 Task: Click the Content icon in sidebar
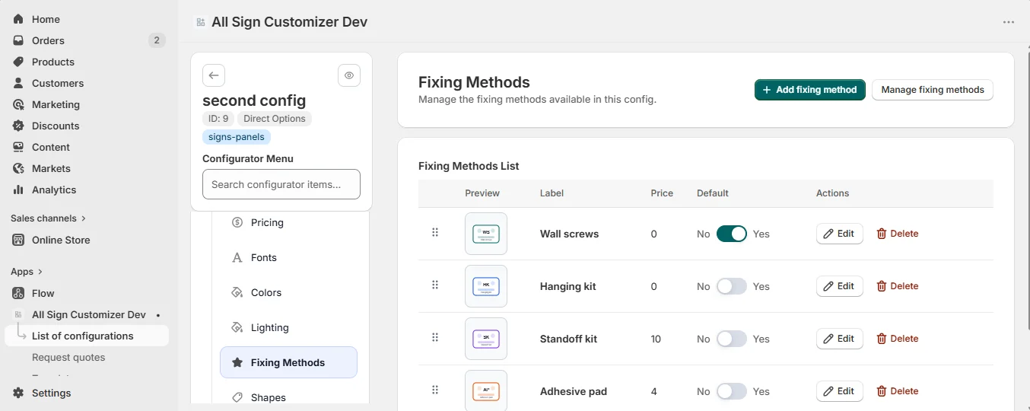coord(18,147)
